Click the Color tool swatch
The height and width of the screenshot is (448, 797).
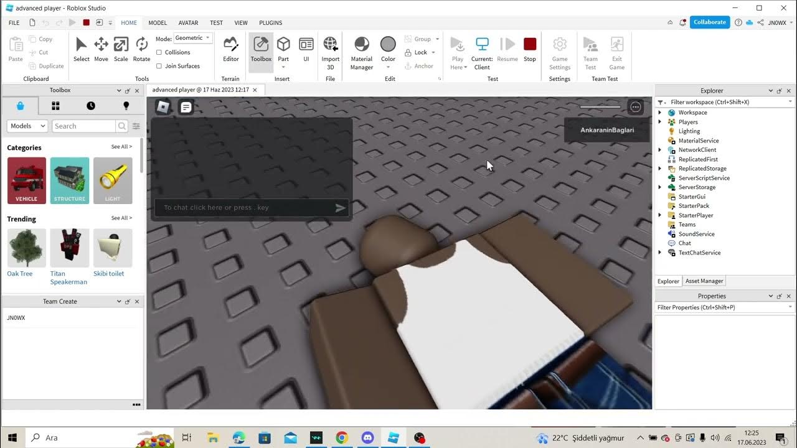tap(388, 44)
